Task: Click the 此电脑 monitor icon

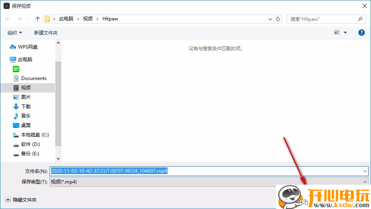Action: pos(13,60)
